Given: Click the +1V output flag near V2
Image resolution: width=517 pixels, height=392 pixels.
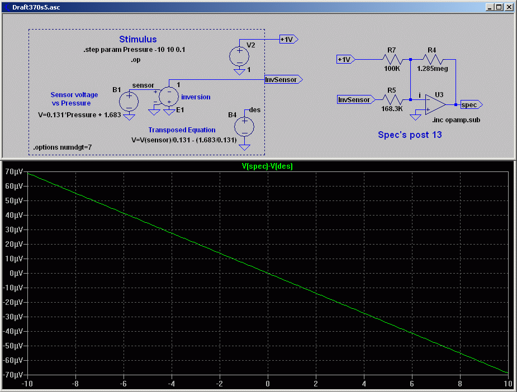Looking at the screenshot, I should coord(289,40).
